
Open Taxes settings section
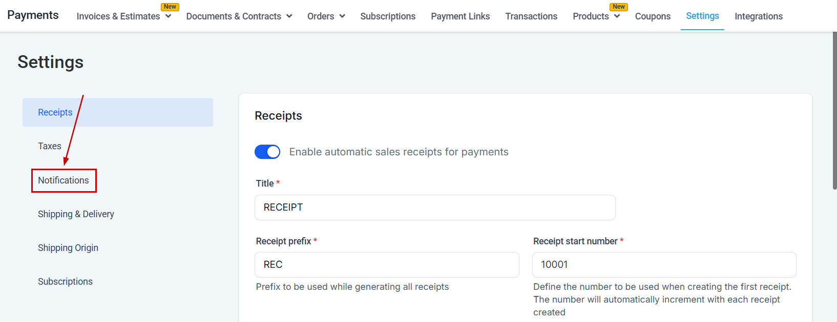50,146
